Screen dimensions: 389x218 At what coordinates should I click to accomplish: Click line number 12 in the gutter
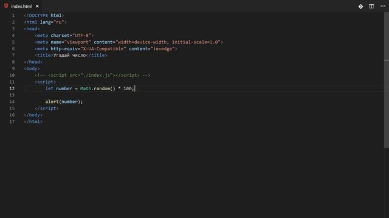click(x=12, y=88)
